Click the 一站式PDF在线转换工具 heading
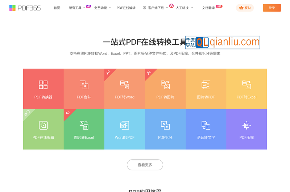Image resolution: width=290 pixels, height=192 pixels. (145, 42)
